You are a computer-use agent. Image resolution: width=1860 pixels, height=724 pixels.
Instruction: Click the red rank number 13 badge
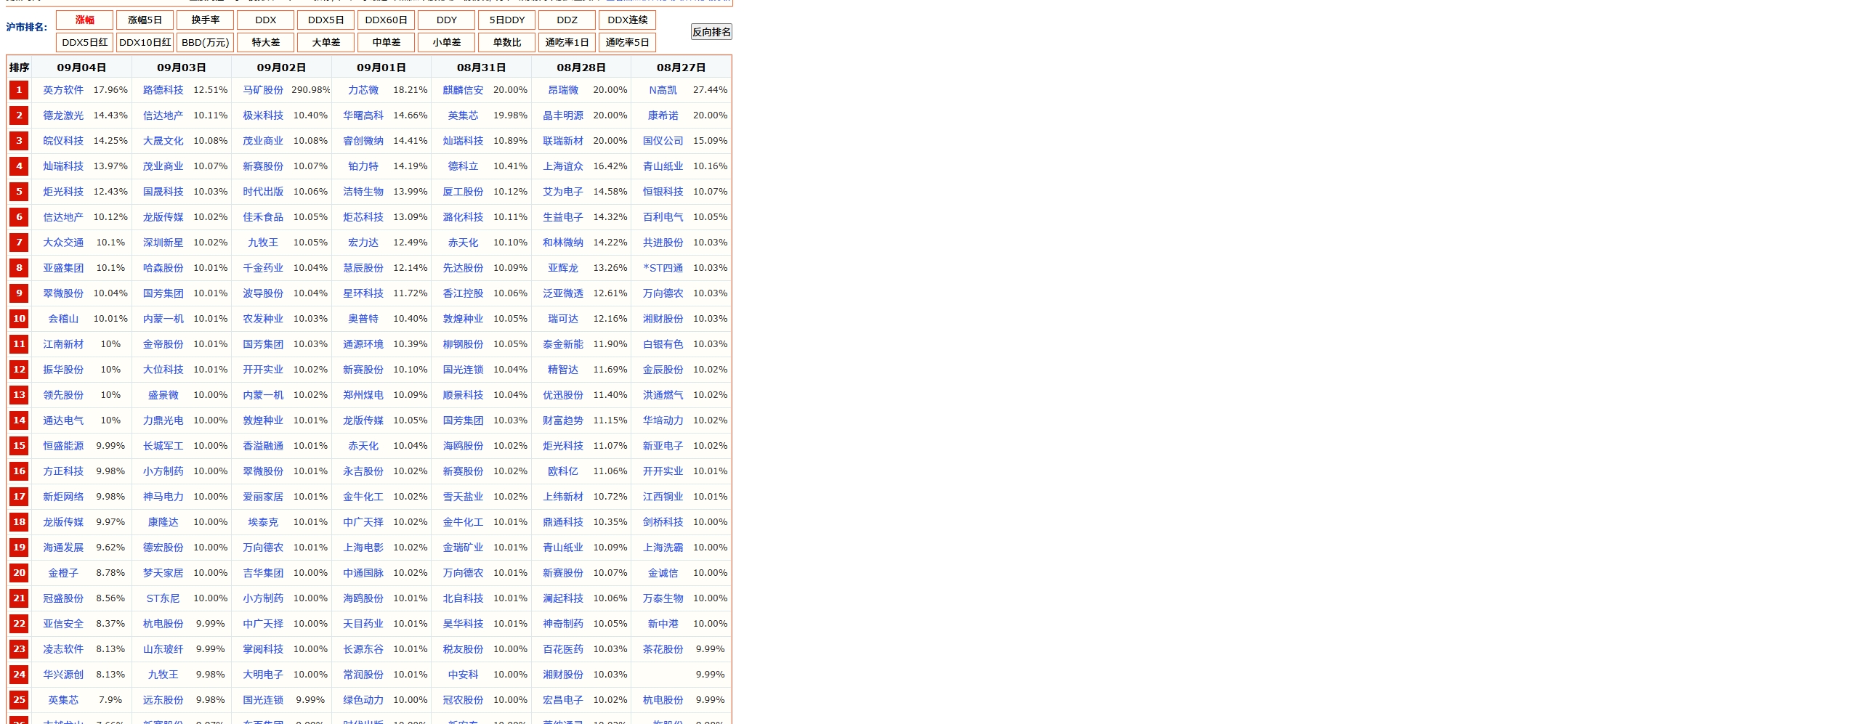pos(20,395)
